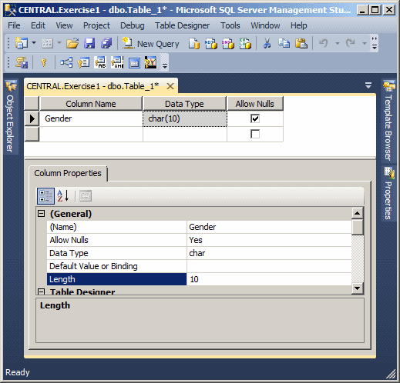Click the Open File folder icon
Viewport: 400px width, 383px height.
pos(72,43)
